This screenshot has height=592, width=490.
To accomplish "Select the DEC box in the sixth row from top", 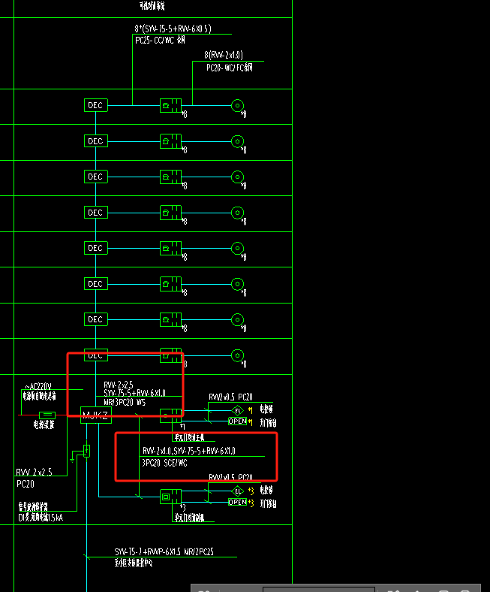I will 96,284.
